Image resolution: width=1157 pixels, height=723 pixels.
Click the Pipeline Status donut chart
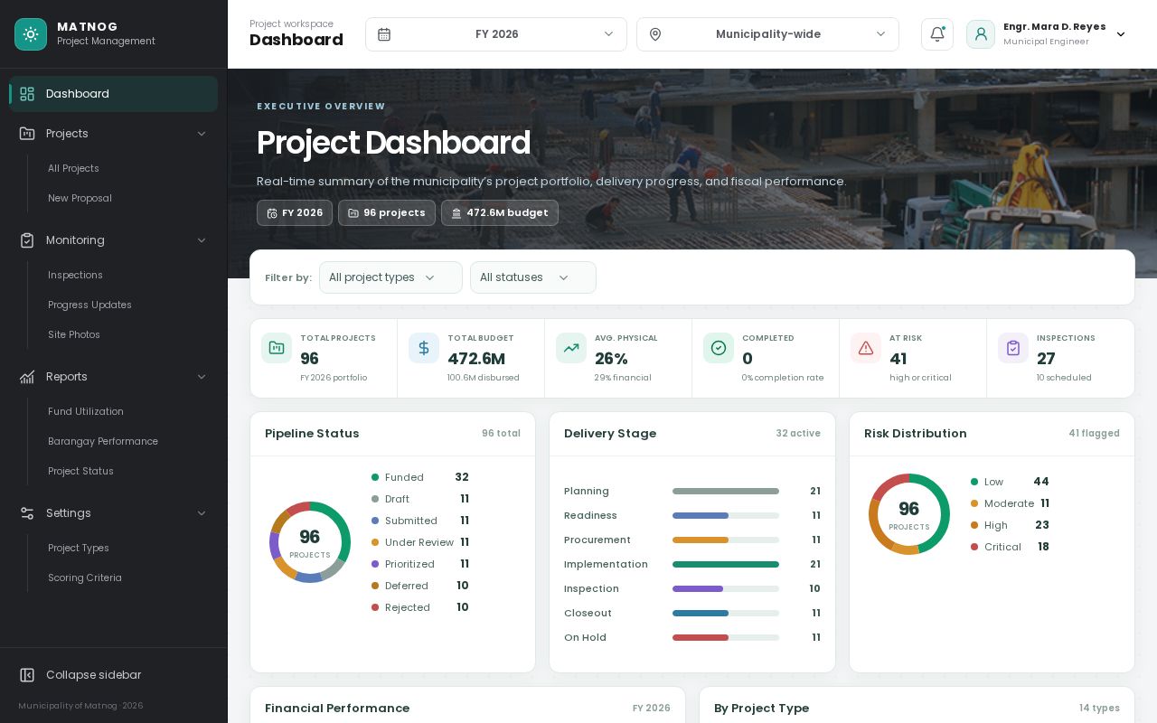(310, 542)
